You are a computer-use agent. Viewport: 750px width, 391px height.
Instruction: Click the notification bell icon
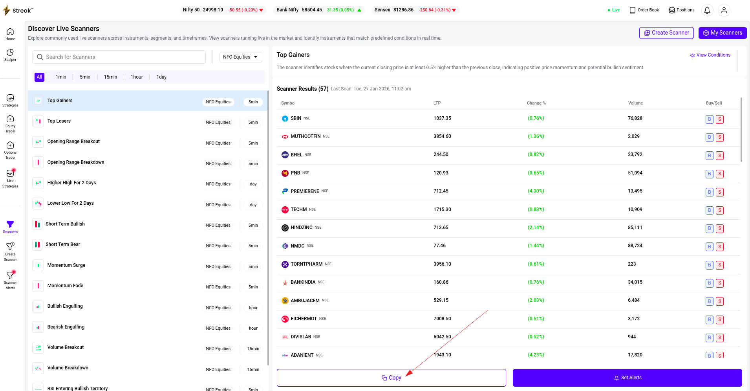click(707, 10)
